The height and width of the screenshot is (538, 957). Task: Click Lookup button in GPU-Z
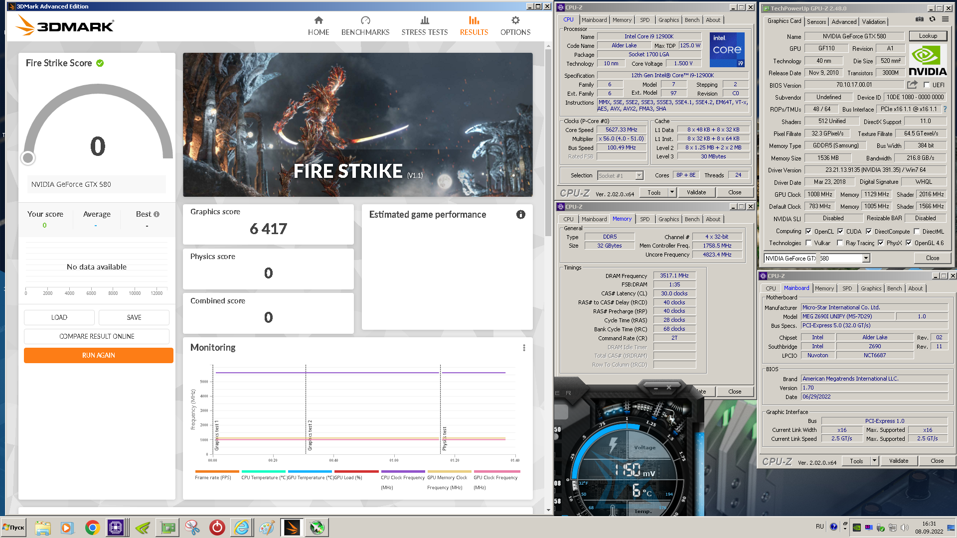click(x=928, y=36)
